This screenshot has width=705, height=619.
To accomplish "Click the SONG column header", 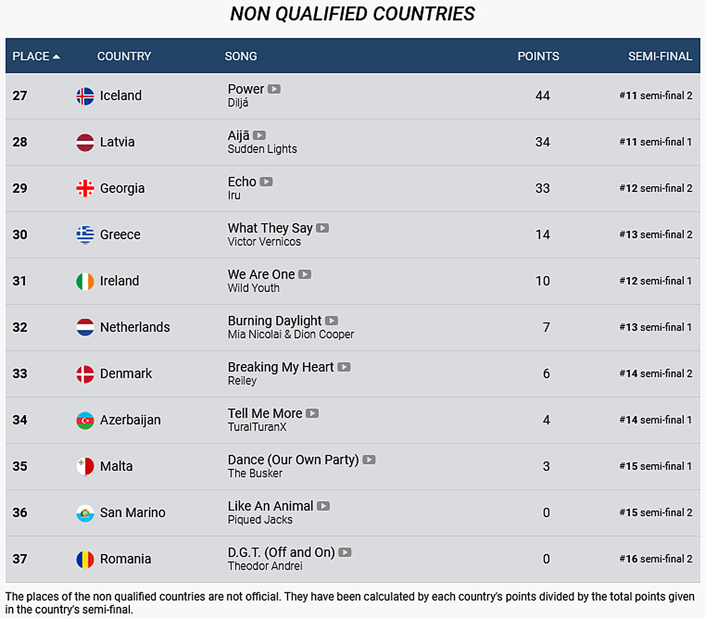I will tap(241, 56).
